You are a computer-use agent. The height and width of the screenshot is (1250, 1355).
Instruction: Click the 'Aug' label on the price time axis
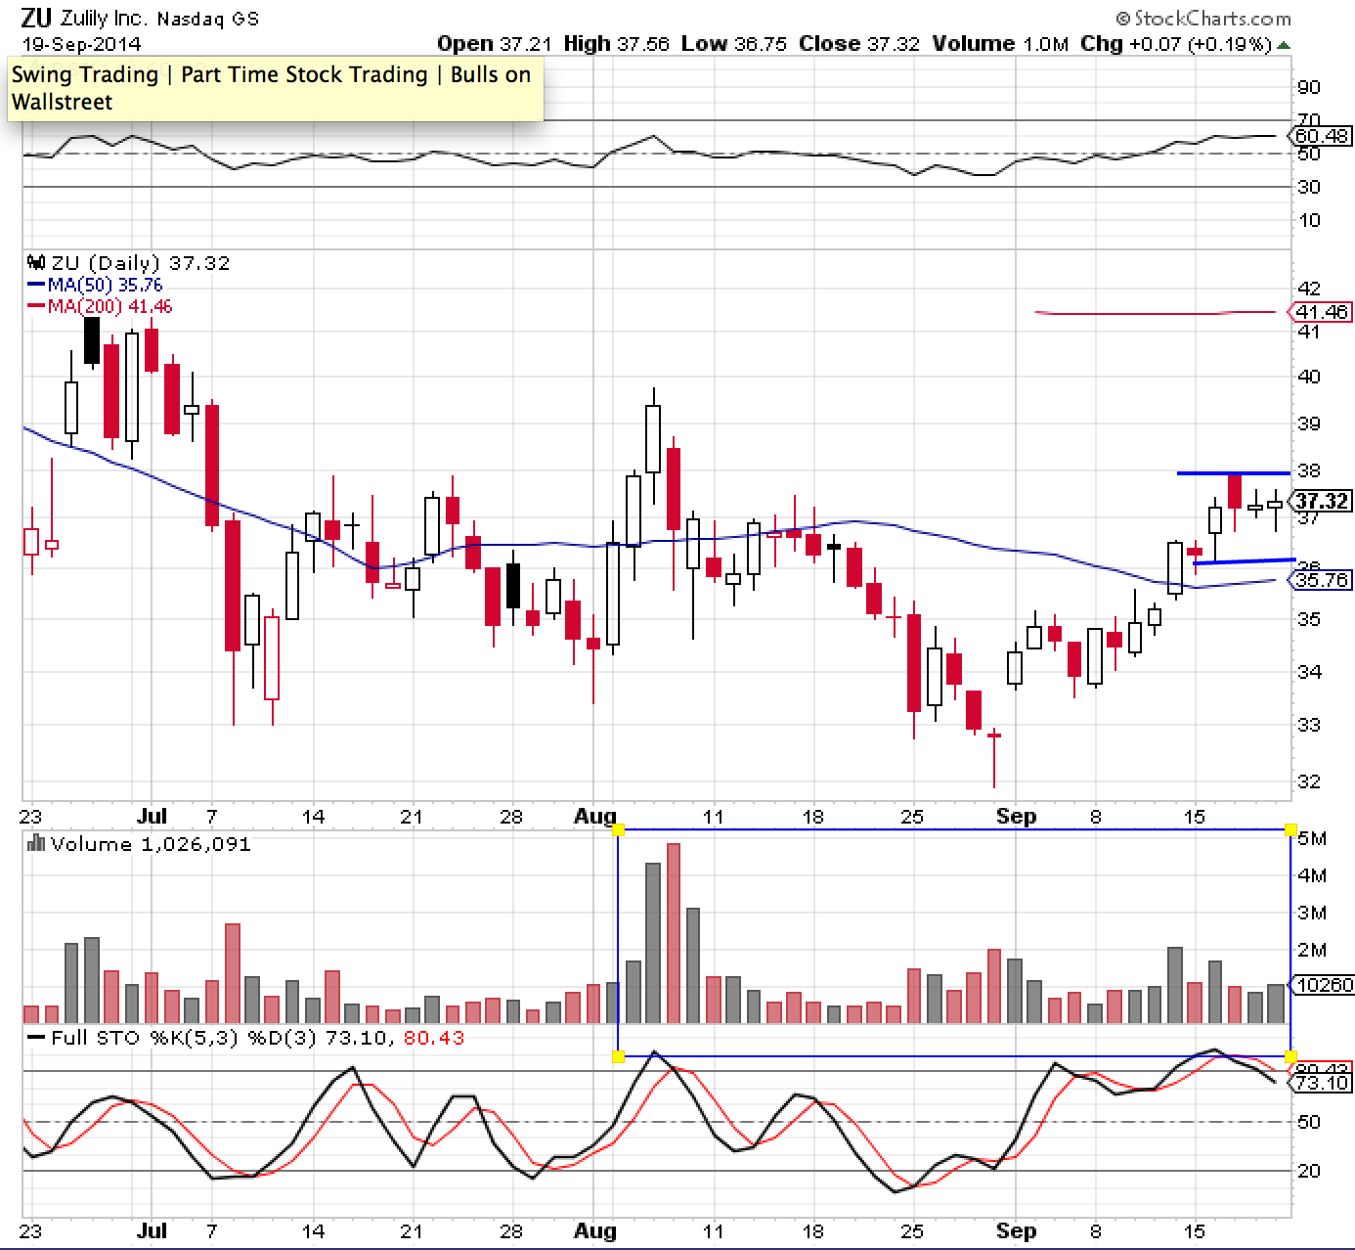tap(595, 817)
